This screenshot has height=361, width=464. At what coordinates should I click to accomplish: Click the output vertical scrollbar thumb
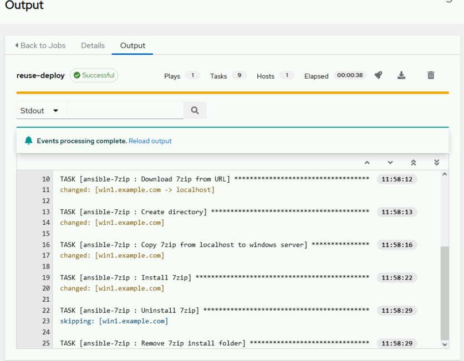(444, 292)
